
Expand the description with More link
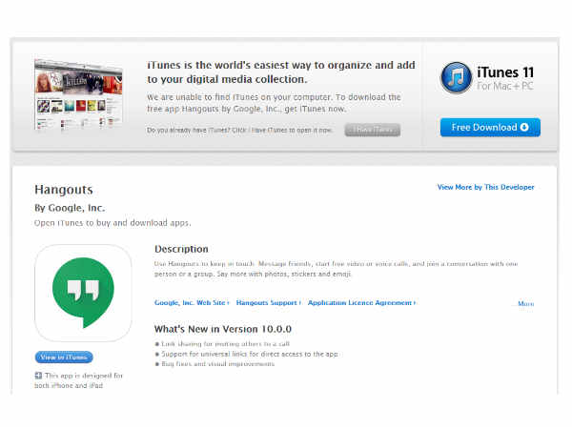525,303
